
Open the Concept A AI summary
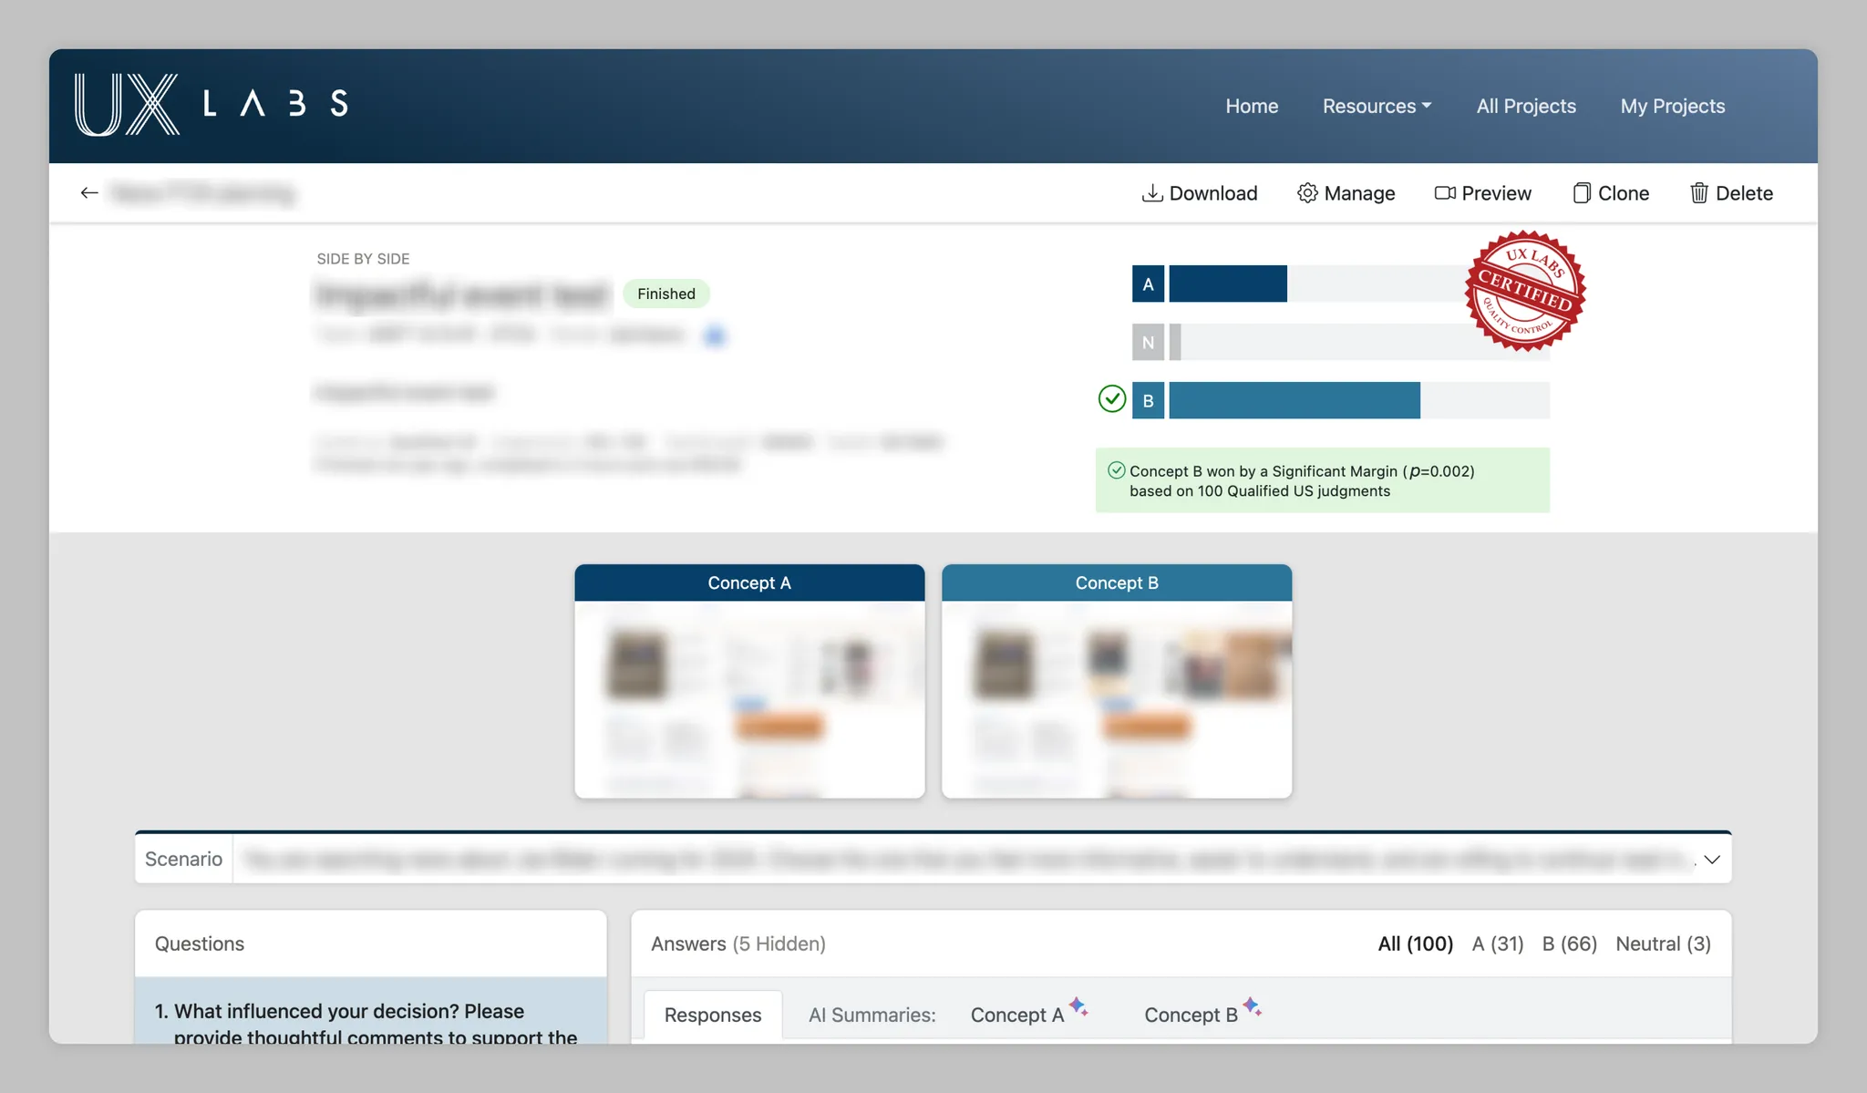pos(1016,1015)
